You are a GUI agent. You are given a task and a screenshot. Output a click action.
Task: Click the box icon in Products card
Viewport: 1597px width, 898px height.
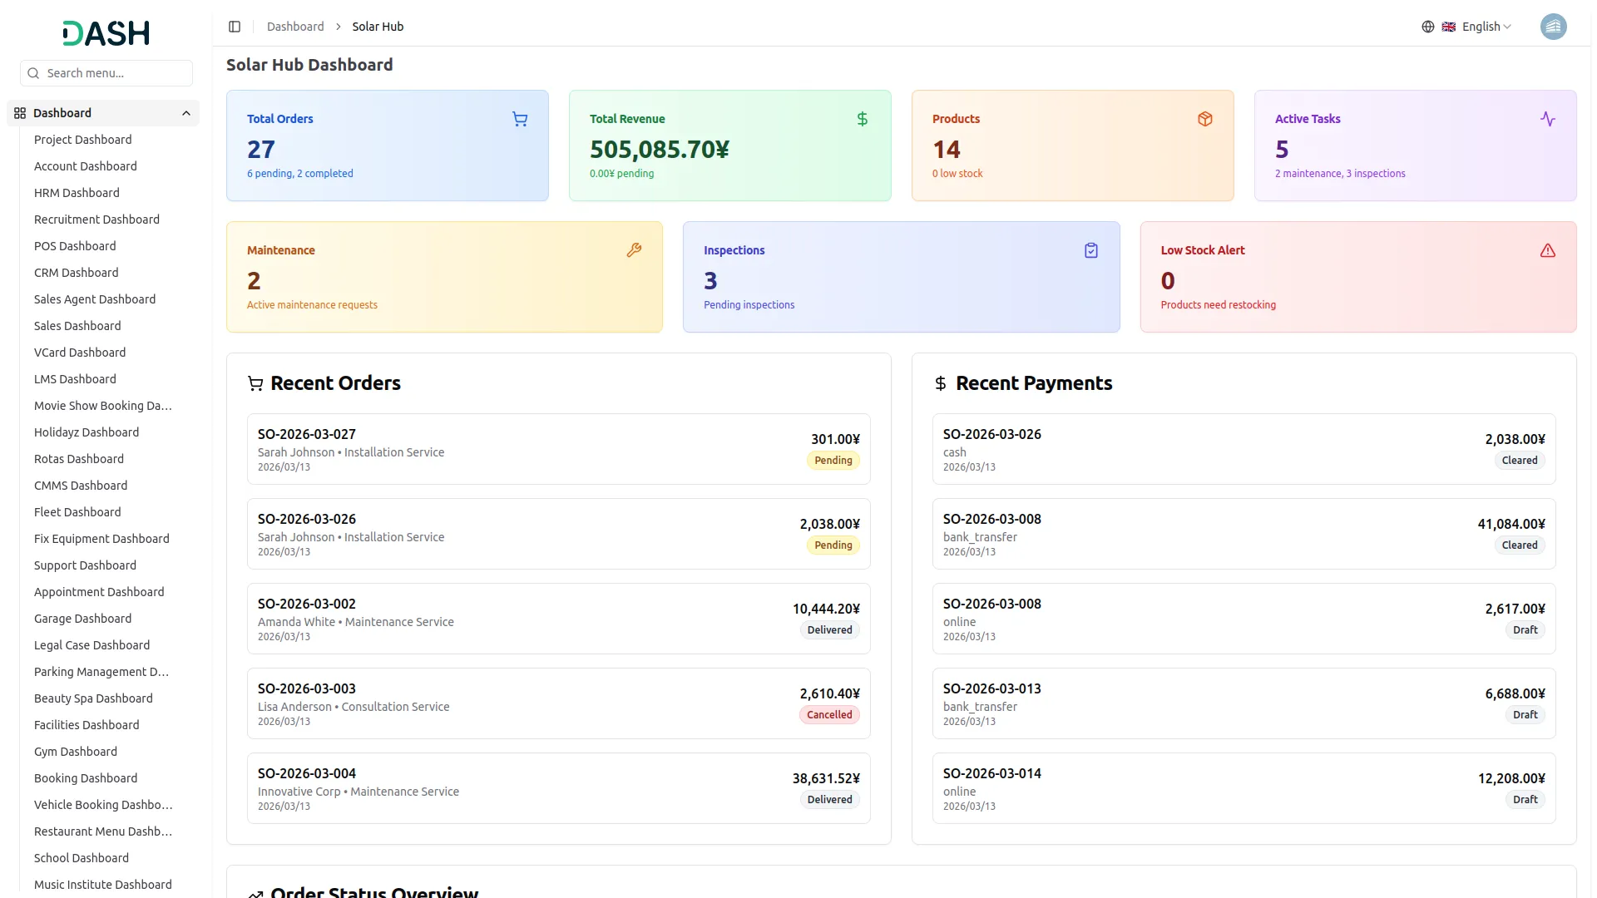[1205, 120]
